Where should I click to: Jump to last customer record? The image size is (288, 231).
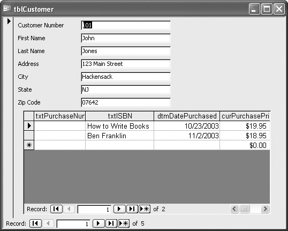click(111, 223)
